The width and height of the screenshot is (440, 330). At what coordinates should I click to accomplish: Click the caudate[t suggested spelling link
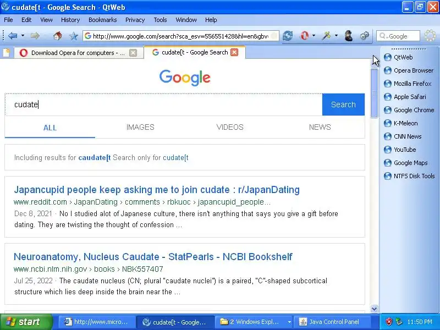[x=95, y=158]
